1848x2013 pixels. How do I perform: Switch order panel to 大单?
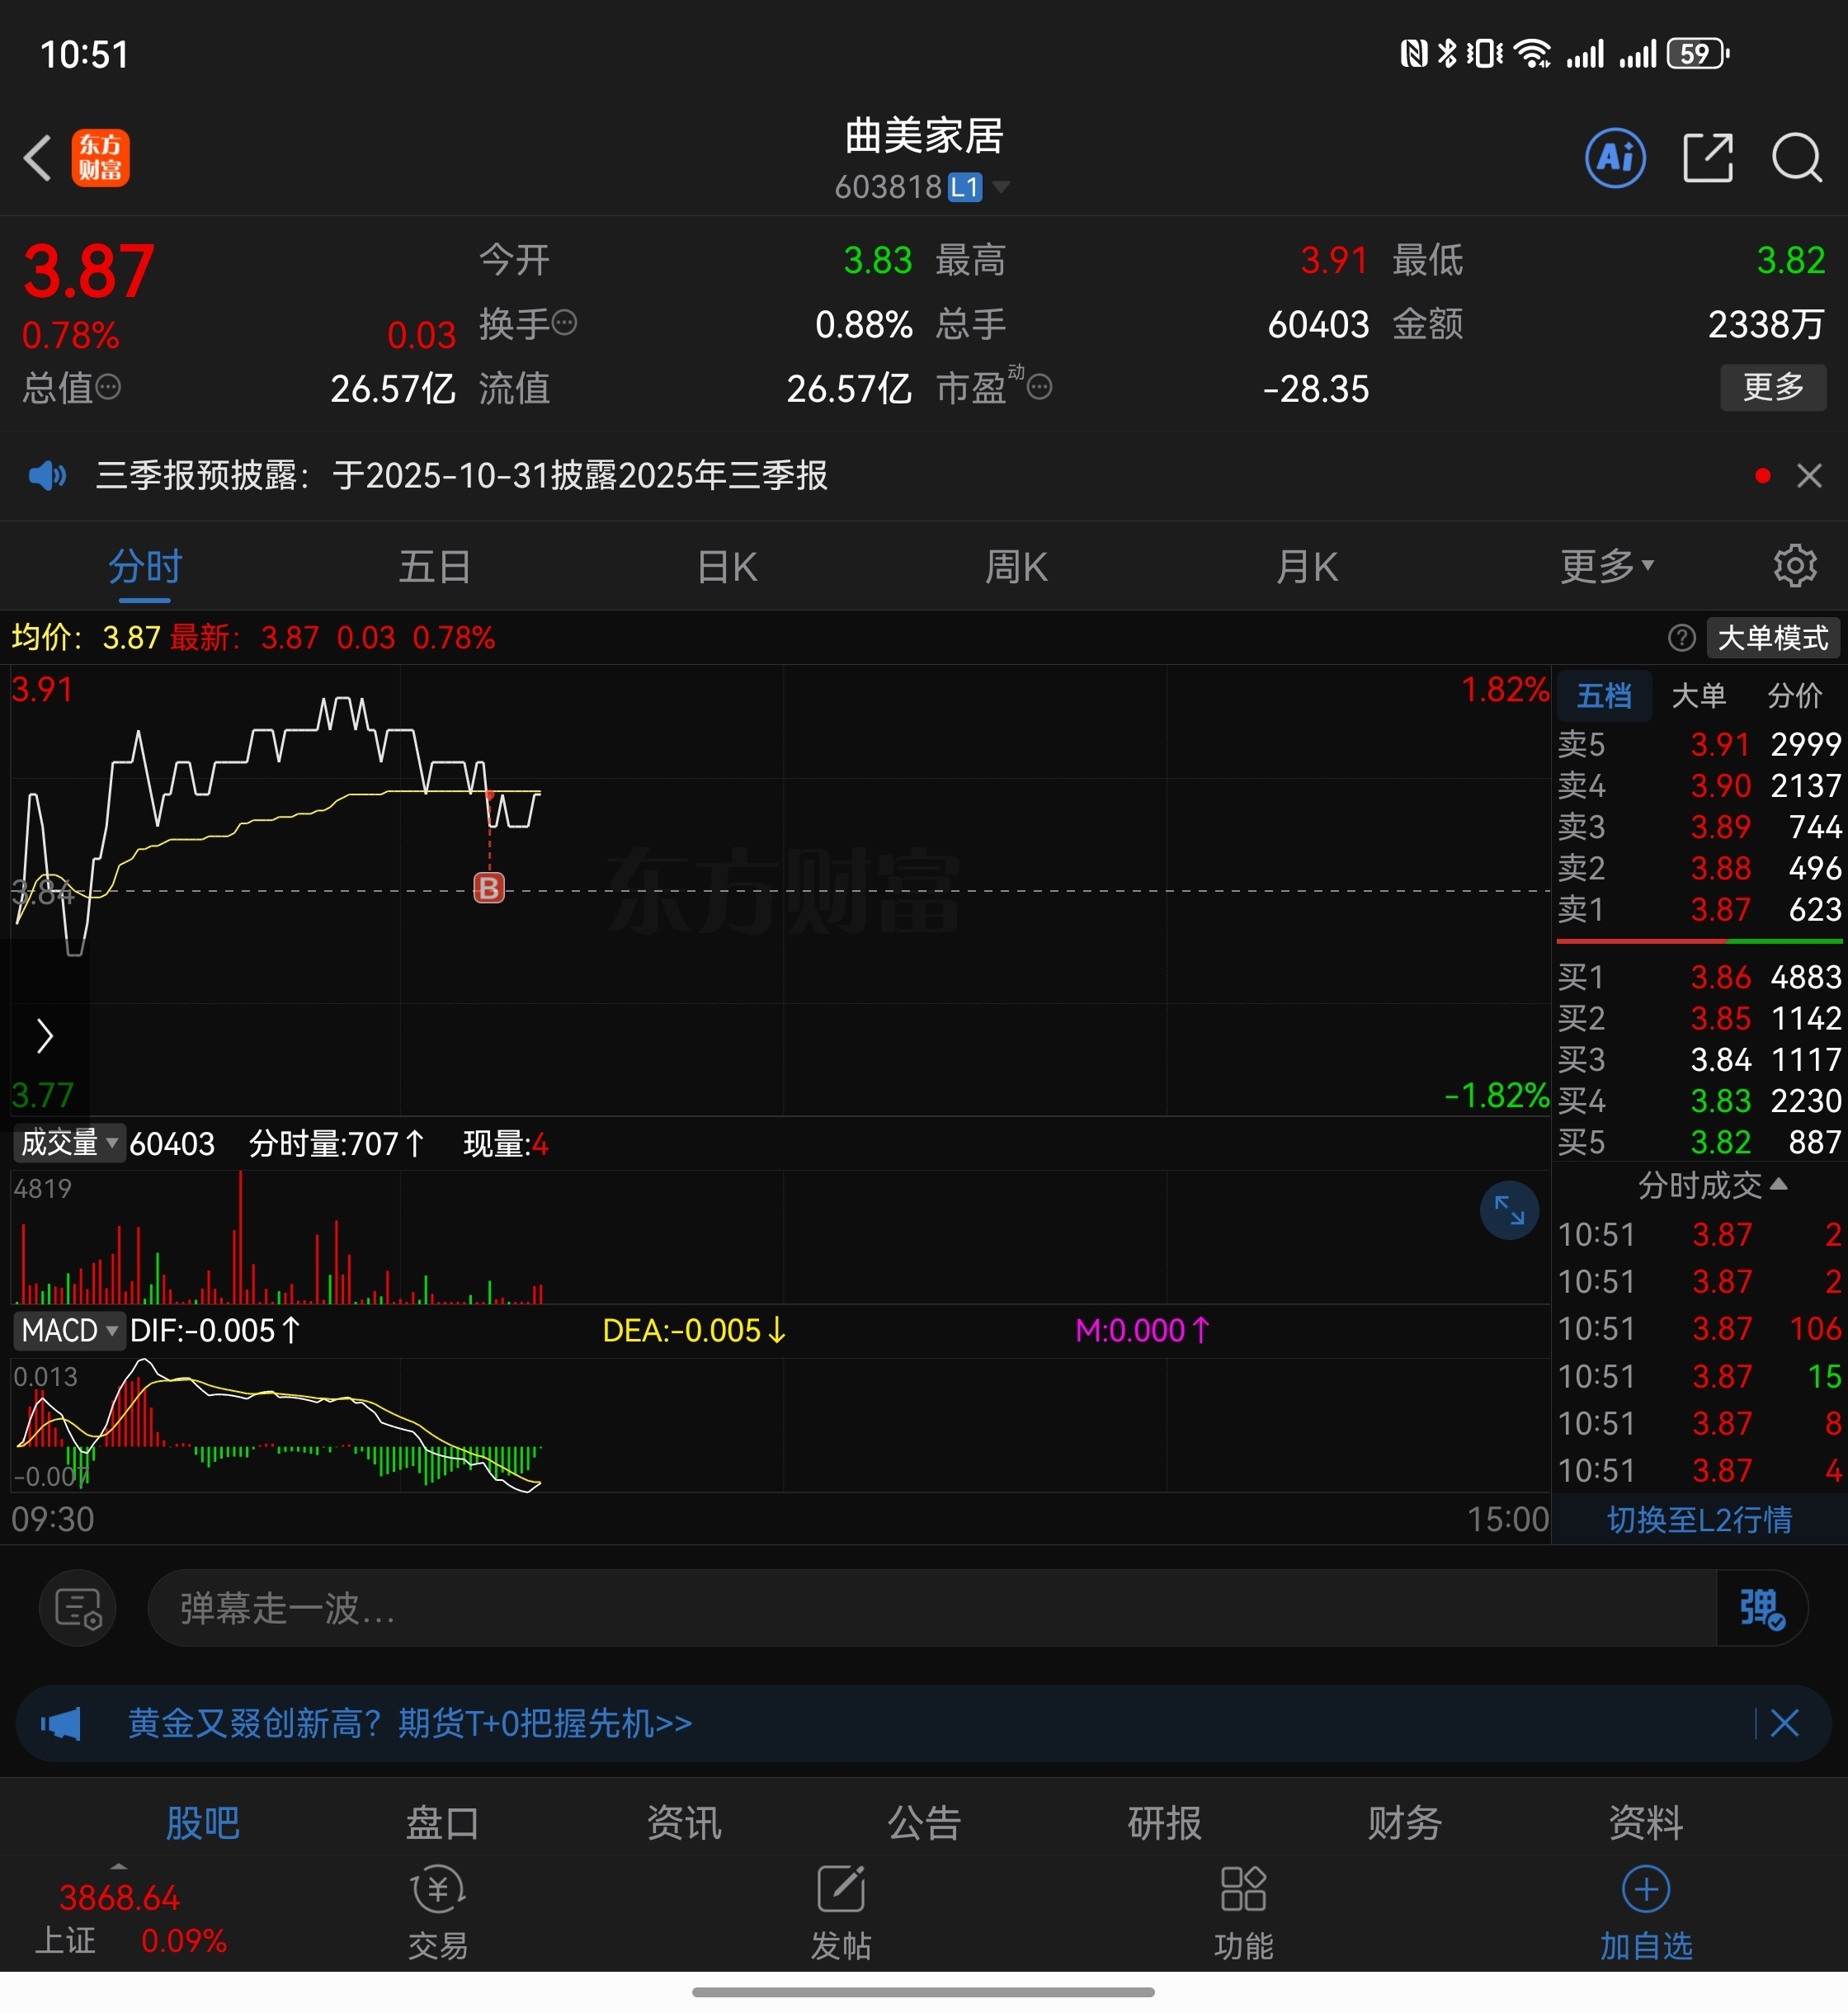(x=1698, y=696)
